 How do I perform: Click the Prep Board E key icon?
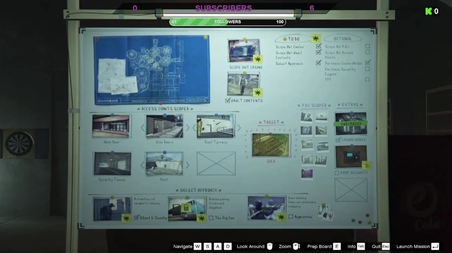tap(337, 246)
